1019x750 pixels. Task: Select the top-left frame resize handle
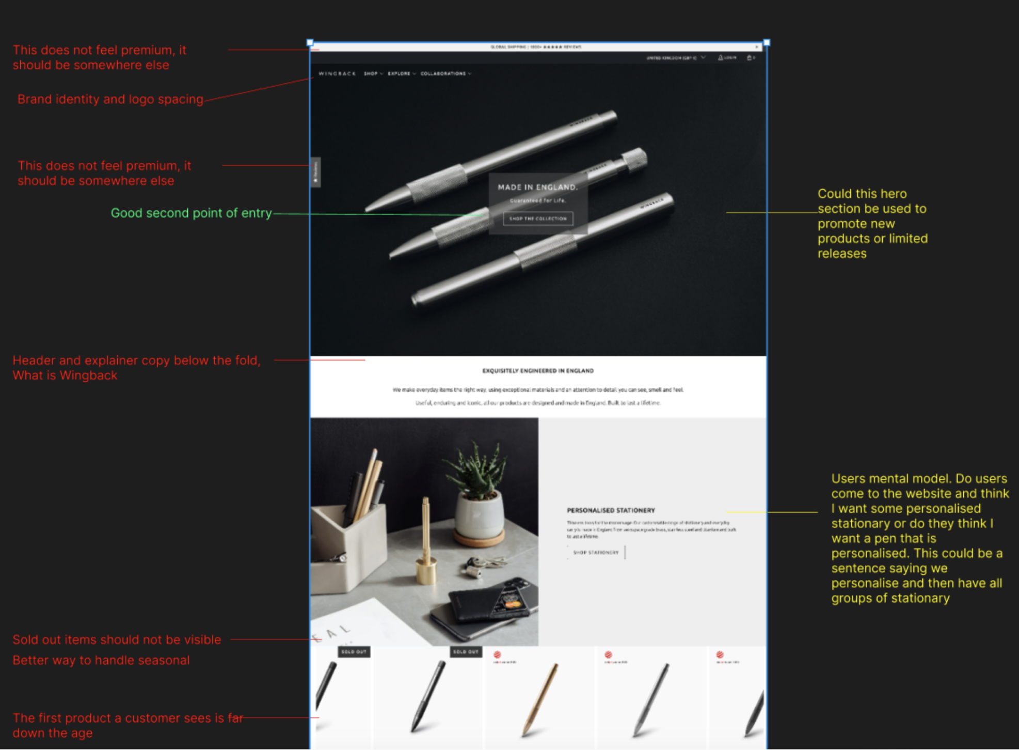[x=310, y=42]
